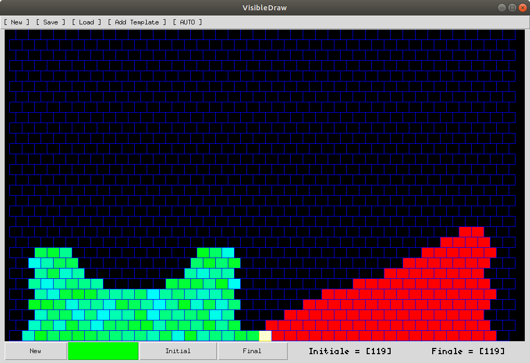Click the Initiale = [119] counter label
This screenshot has height=363, width=530.
(350, 351)
